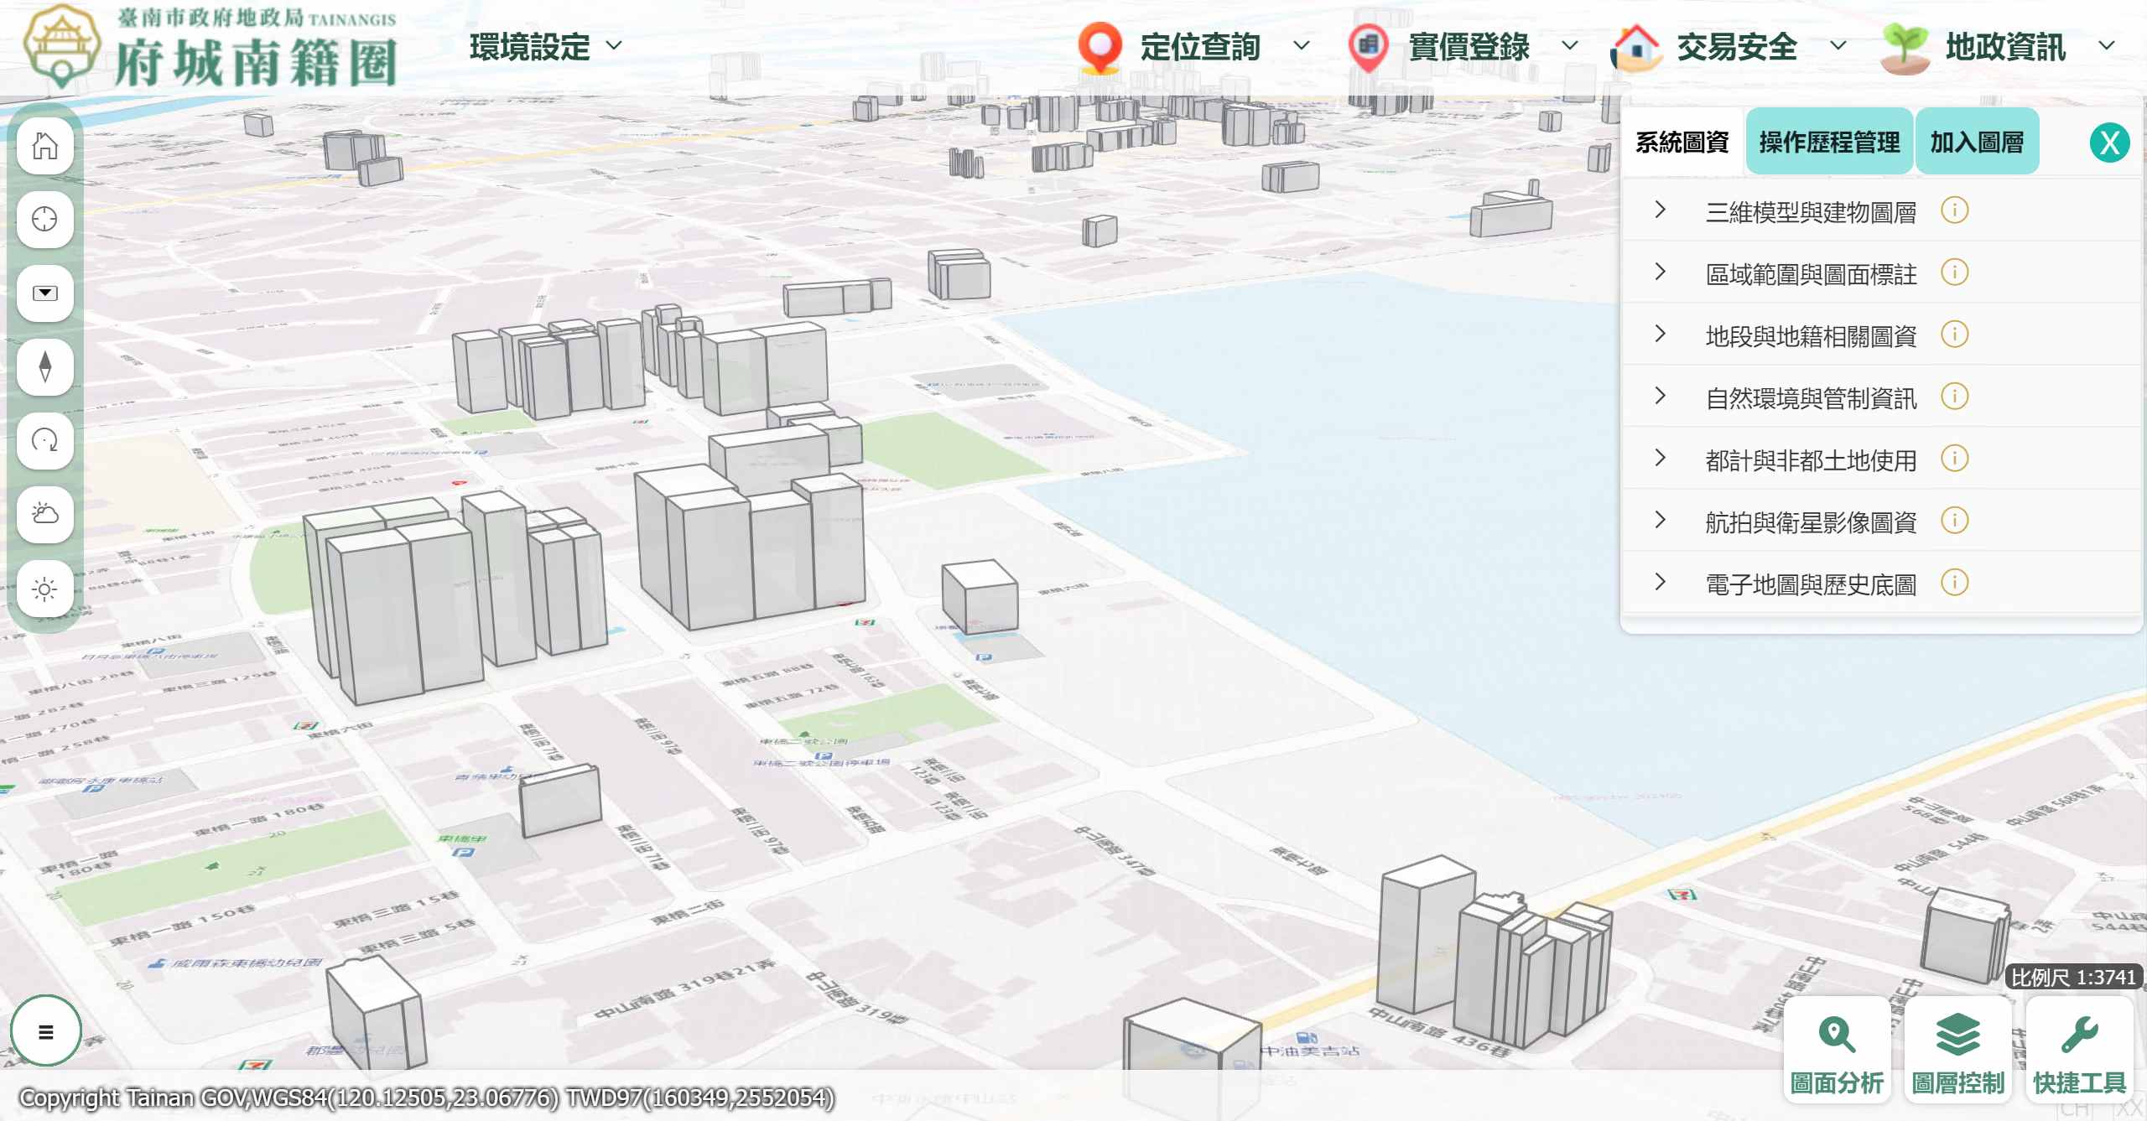Click info icon beside 電子地圖與歷史底圖
The image size is (2147, 1121).
(x=1954, y=583)
